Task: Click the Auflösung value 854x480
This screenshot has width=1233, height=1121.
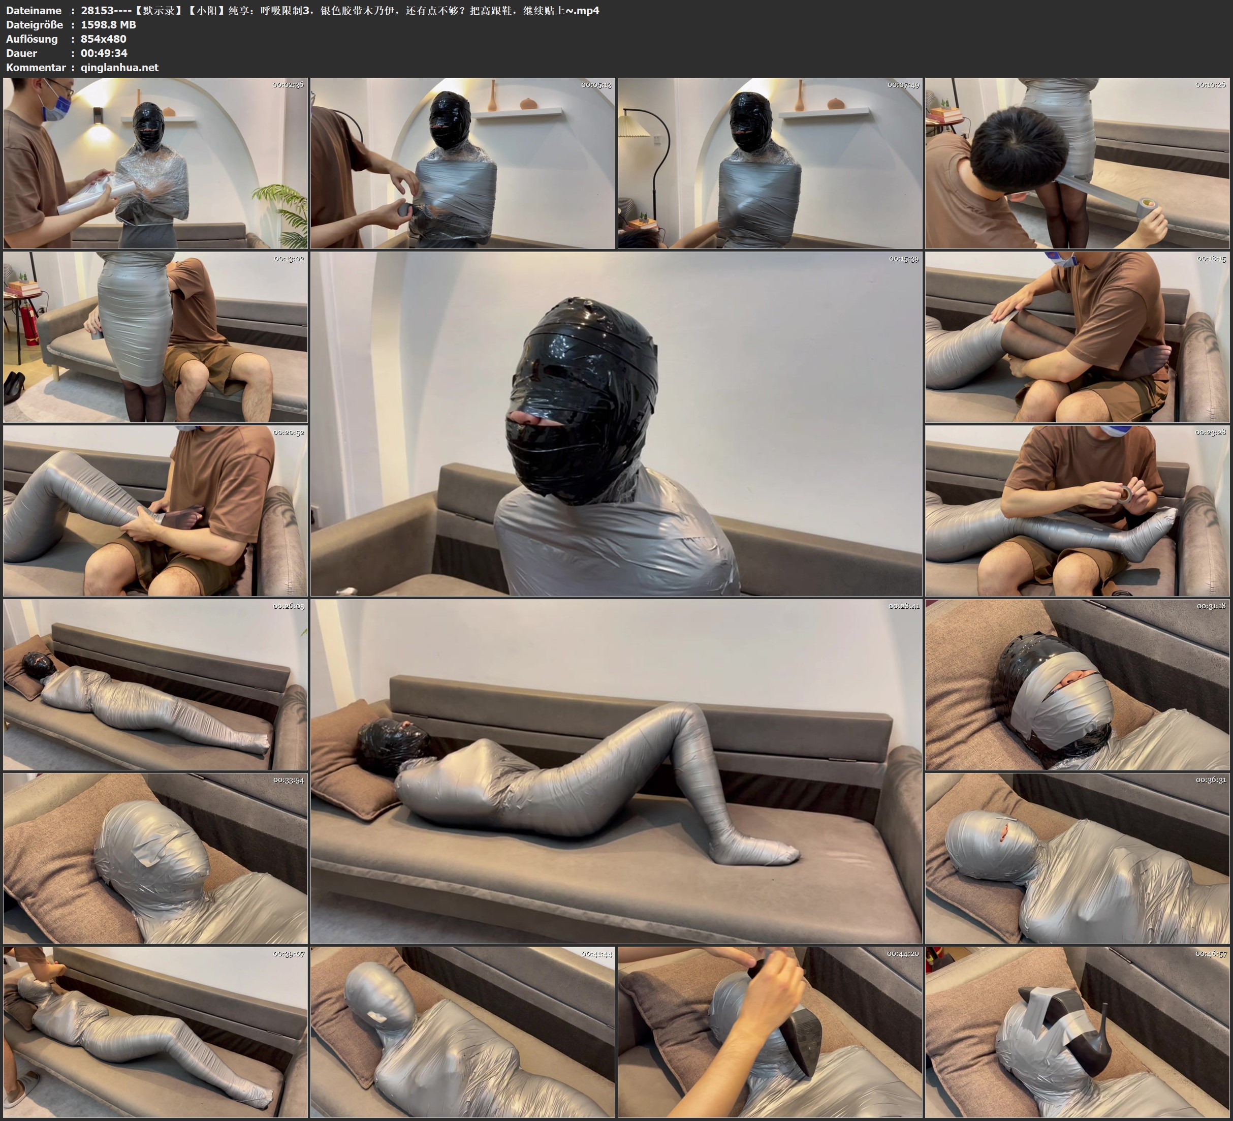Action: (x=103, y=39)
